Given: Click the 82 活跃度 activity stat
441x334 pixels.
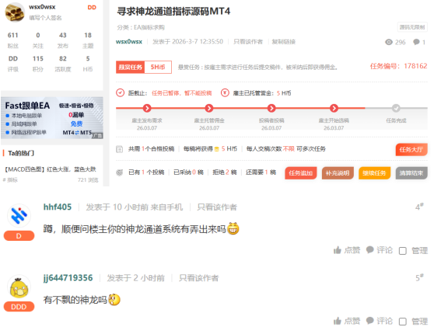Looking at the screenshot, I should point(63,64).
